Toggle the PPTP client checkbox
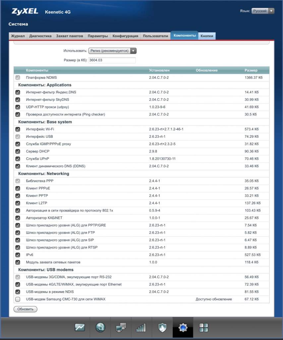283x340 pixels. coord(18,196)
